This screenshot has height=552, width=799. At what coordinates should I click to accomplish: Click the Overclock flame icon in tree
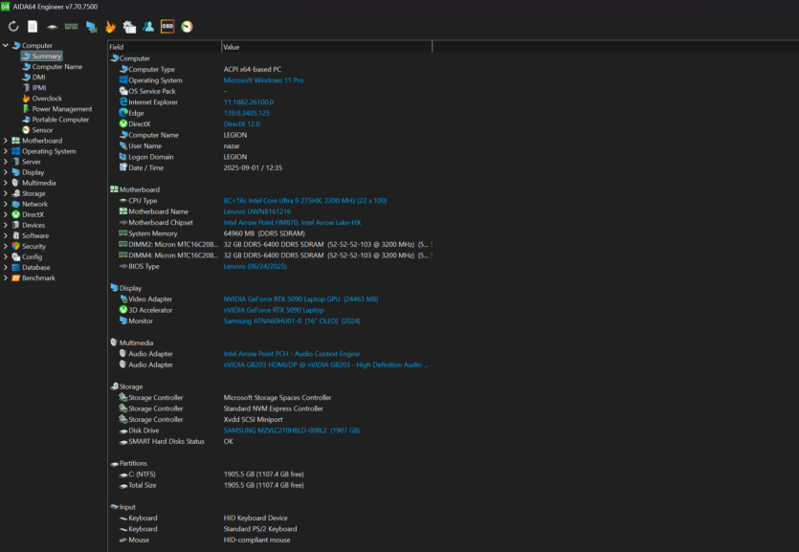tap(26, 99)
